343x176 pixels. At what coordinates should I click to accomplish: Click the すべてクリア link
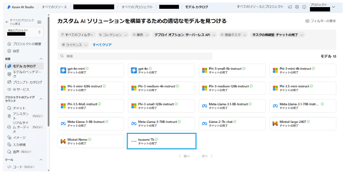pyautogui.click(x=102, y=45)
